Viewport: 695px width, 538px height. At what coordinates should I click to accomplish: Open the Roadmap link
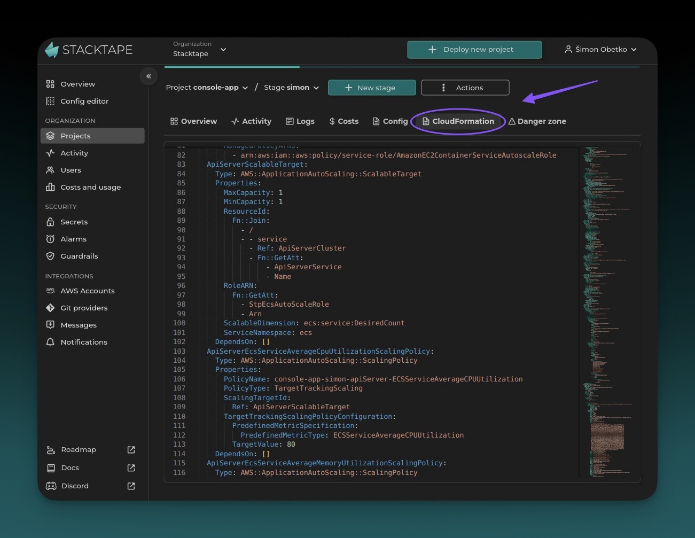coord(79,449)
